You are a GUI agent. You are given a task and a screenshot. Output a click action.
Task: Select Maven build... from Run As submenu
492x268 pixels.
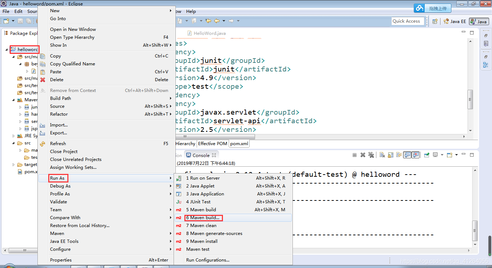click(233, 218)
